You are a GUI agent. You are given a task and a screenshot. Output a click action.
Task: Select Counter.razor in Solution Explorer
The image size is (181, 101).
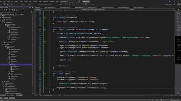16,66
